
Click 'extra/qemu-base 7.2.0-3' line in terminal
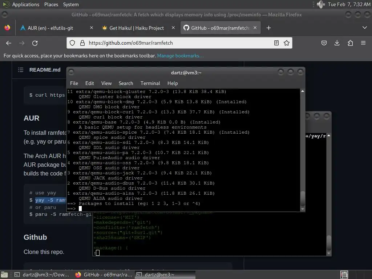point(144,122)
